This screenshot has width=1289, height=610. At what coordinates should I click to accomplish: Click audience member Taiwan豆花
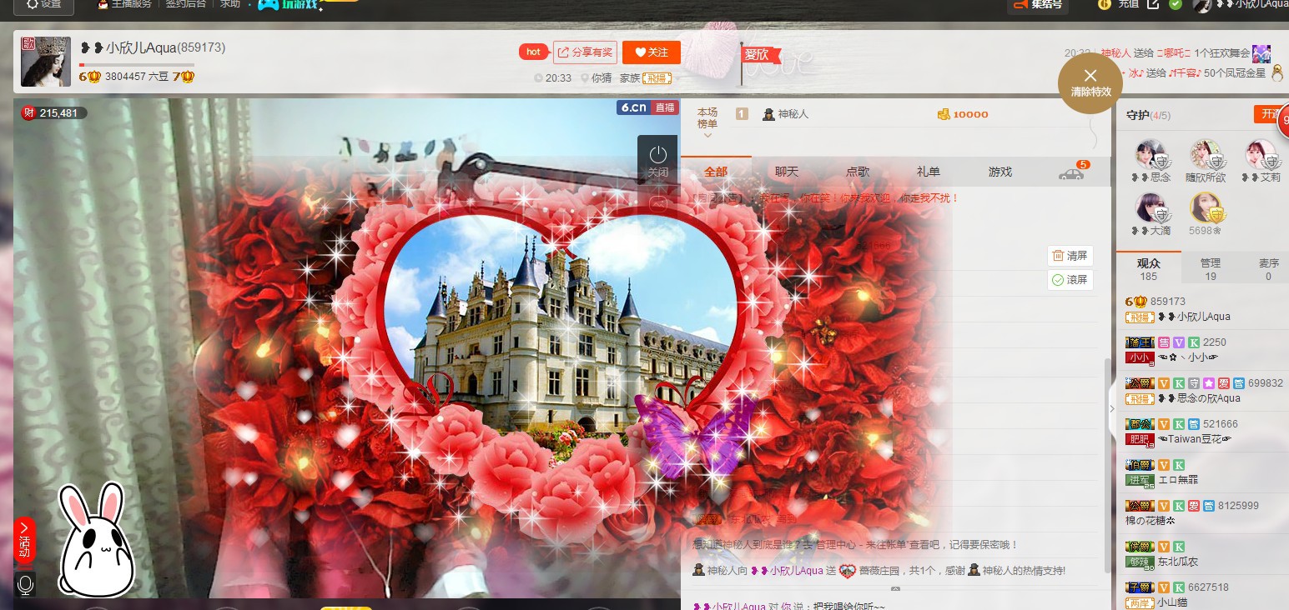coord(1202,432)
